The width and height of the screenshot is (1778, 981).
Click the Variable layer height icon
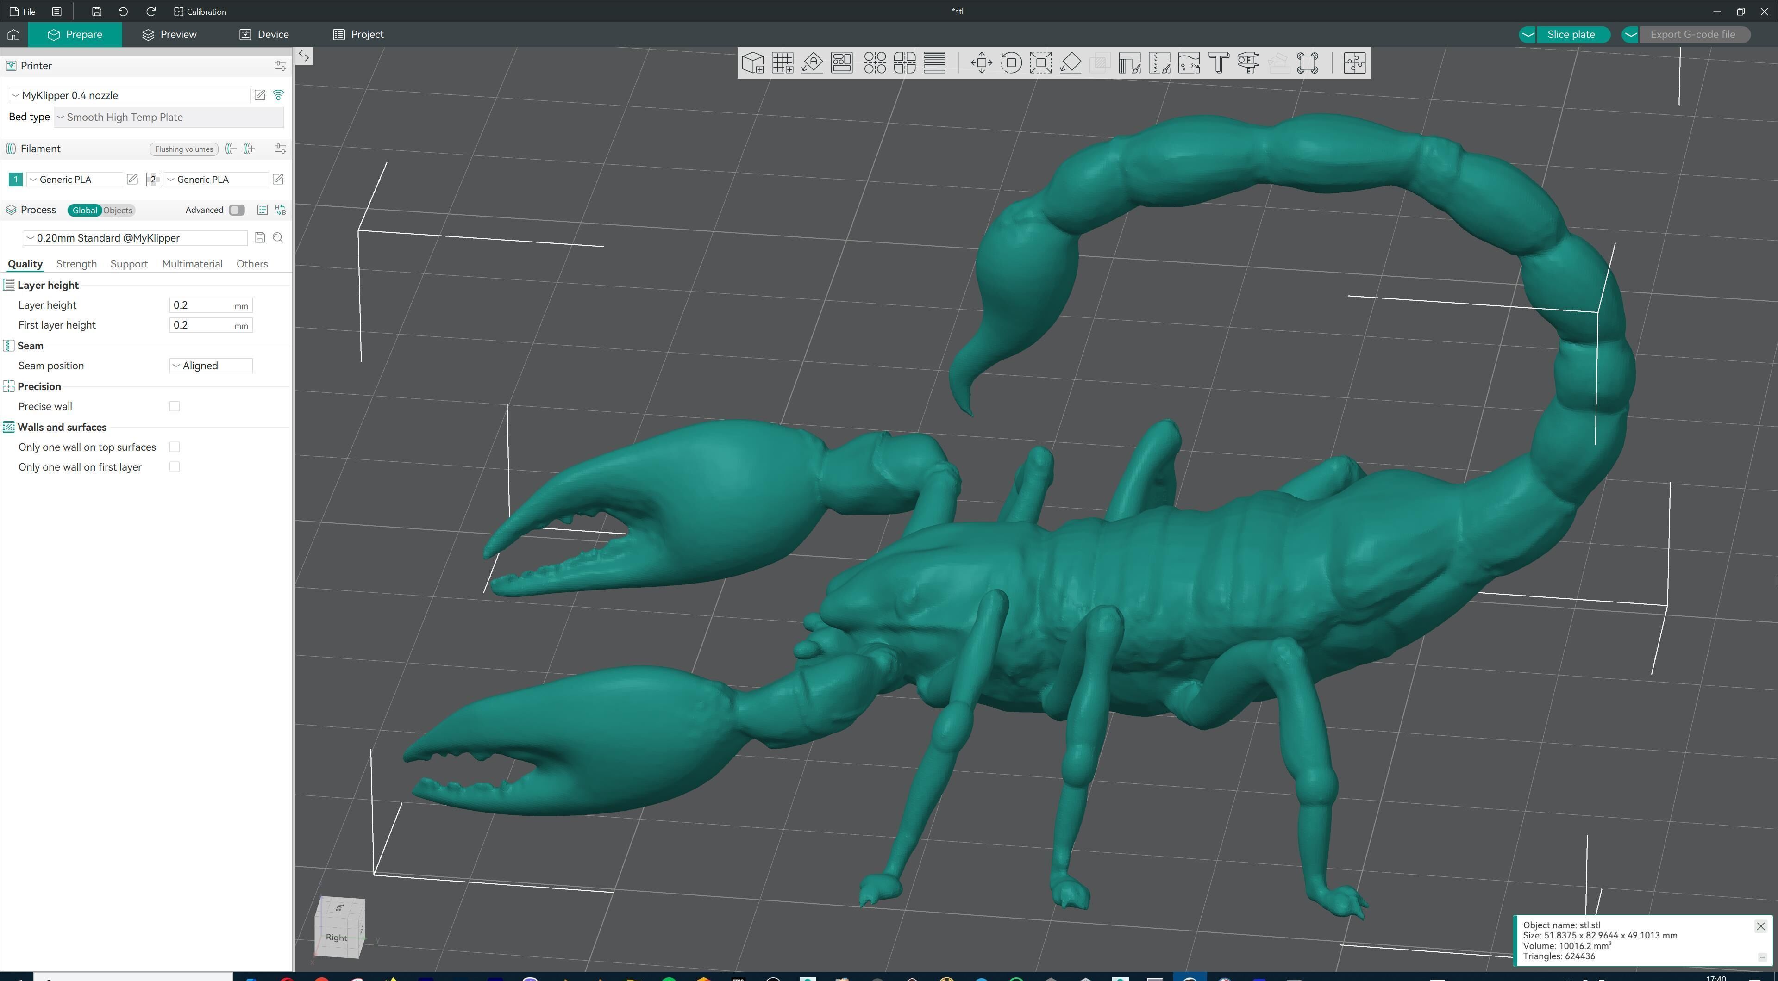(x=934, y=63)
